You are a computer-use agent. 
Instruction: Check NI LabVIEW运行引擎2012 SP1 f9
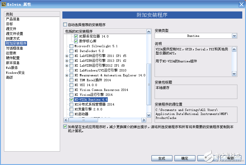point(71,65)
